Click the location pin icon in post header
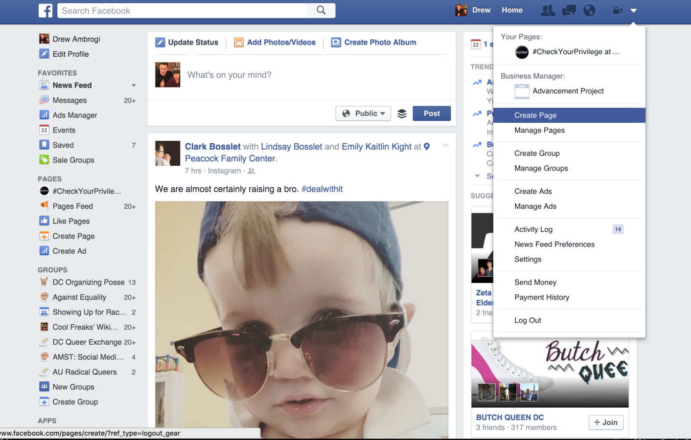The image size is (691, 440). pyautogui.click(x=427, y=147)
